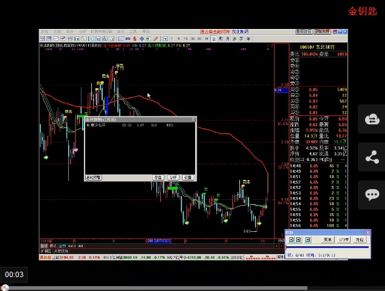Click 存盘 in the alert dialog
Viewport: 385px width, 291px height.
click(158, 177)
